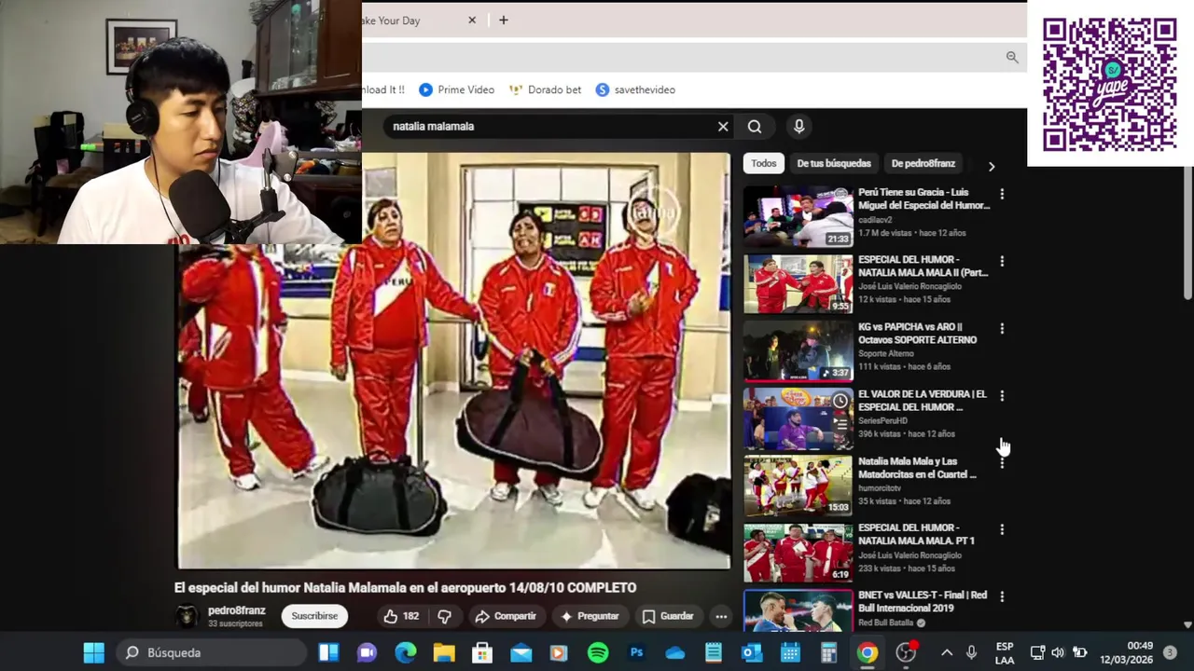The height and width of the screenshot is (671, 1194).
Task: Click the Red Bull Batalla channel name
Action: pyautogui.click(x=886, y=623)
